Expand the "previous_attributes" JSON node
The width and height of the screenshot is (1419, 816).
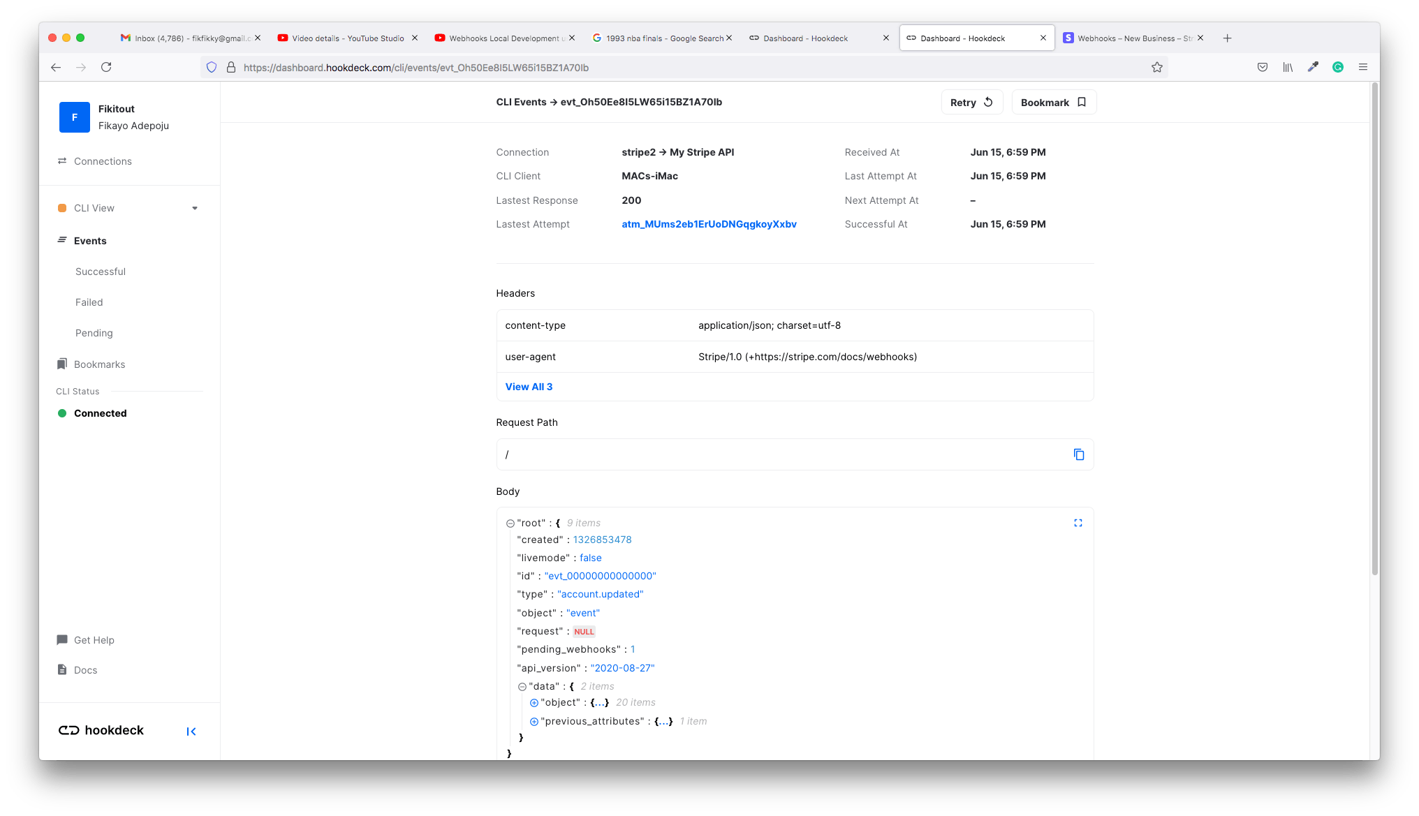coord(534,721)
